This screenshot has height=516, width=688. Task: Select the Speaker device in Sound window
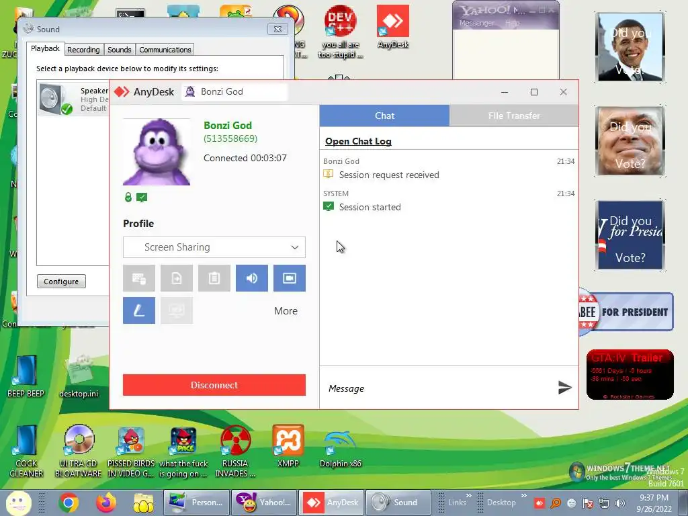click(73, 99)
